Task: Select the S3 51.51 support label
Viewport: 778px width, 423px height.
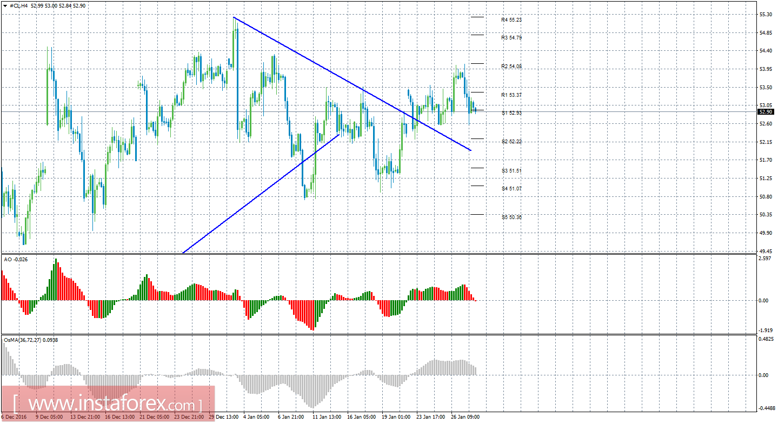Action: 511,171
